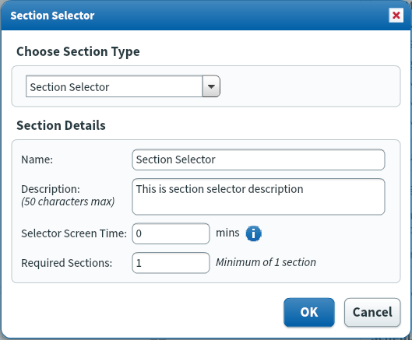Click the Section Details heading
Image resolution: width=412 pixels, height=340 pixels.
pos(61,125)
